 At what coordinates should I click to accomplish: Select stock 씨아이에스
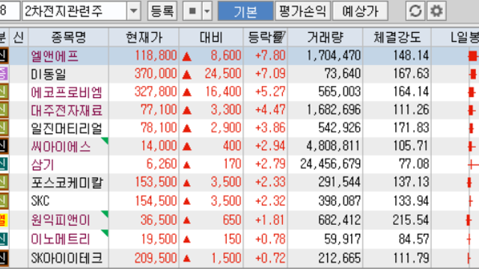click(61, 146)
